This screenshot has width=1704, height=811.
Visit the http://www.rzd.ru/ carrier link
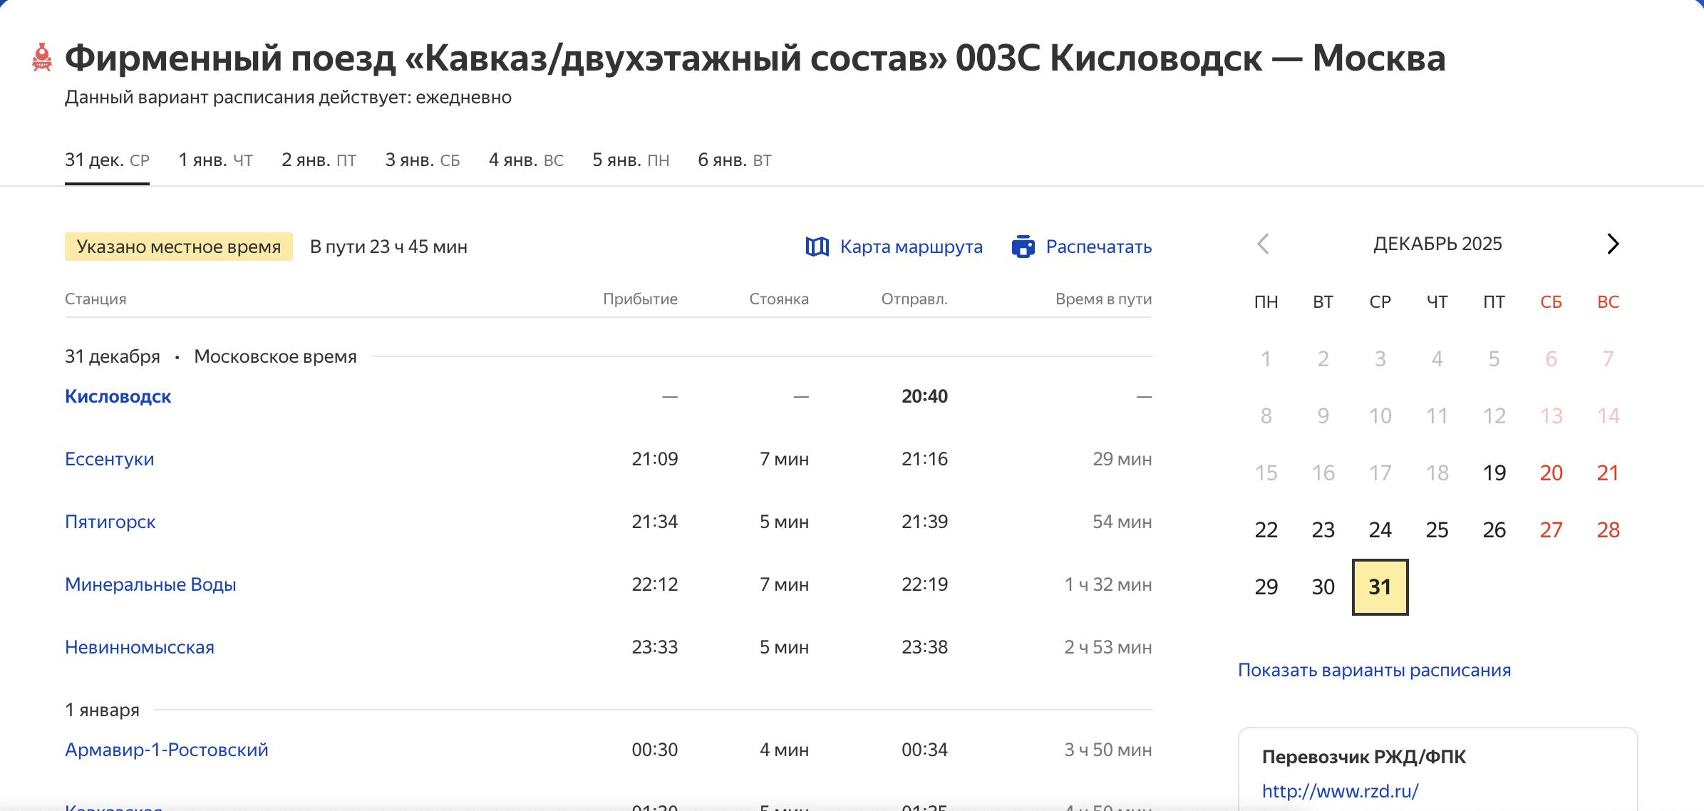[x=1340, y=791]
